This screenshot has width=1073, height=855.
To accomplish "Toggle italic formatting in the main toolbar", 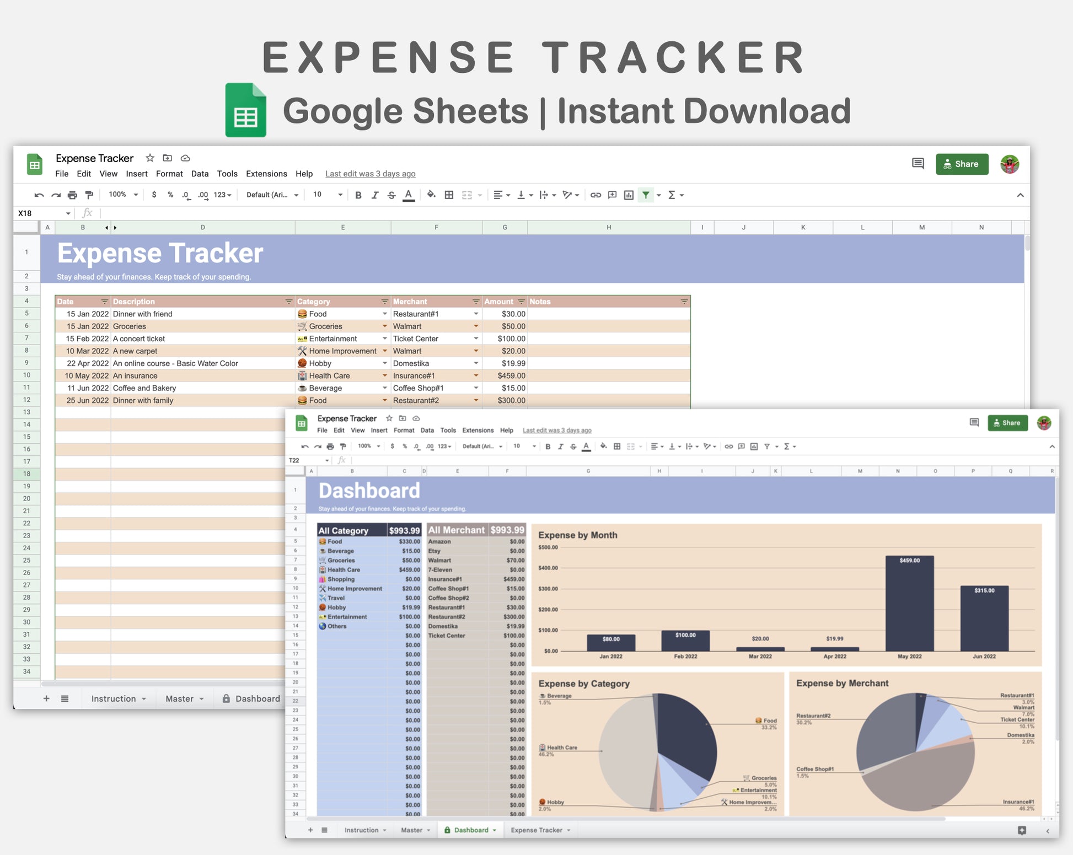I will [375, 195].
